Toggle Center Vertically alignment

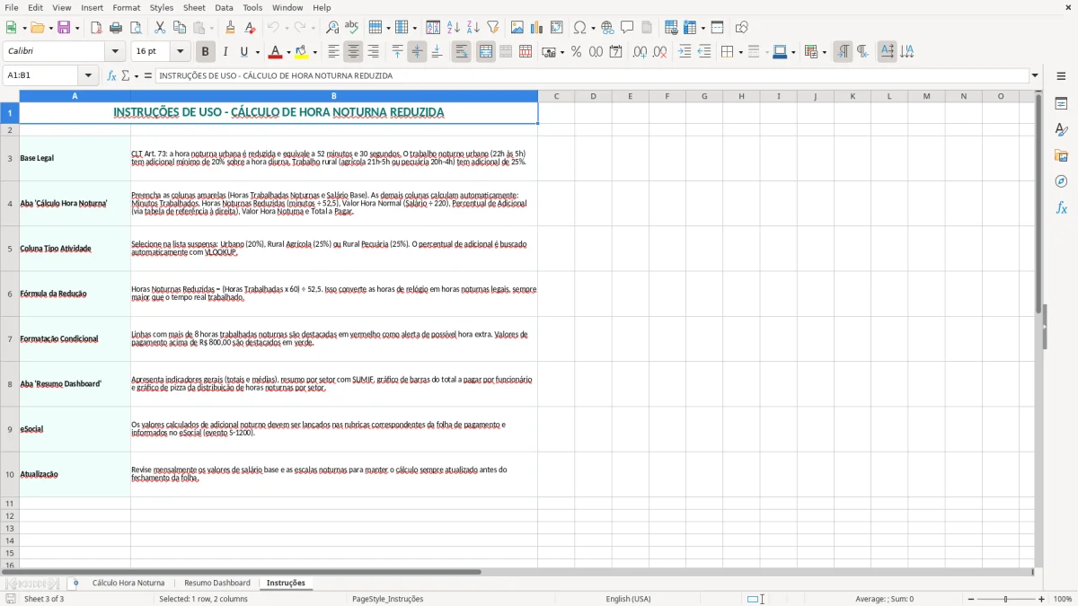417,52
